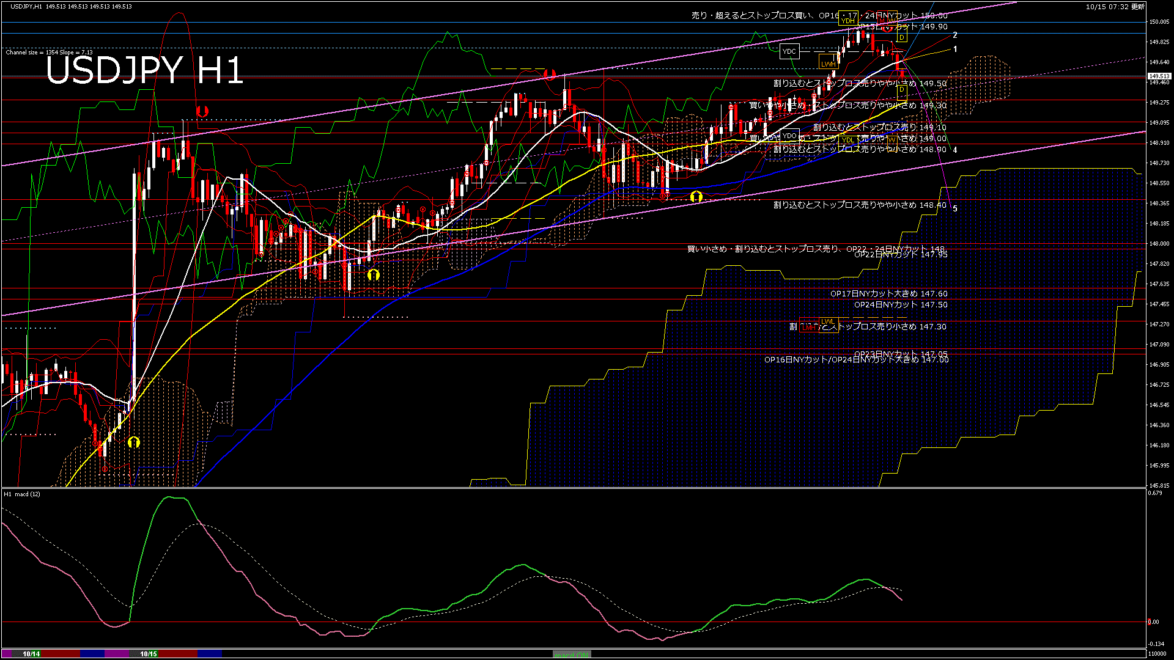Select the orange LWH marker box
The height and width of the screenshot is (660, 1174).
pos(828,63)
